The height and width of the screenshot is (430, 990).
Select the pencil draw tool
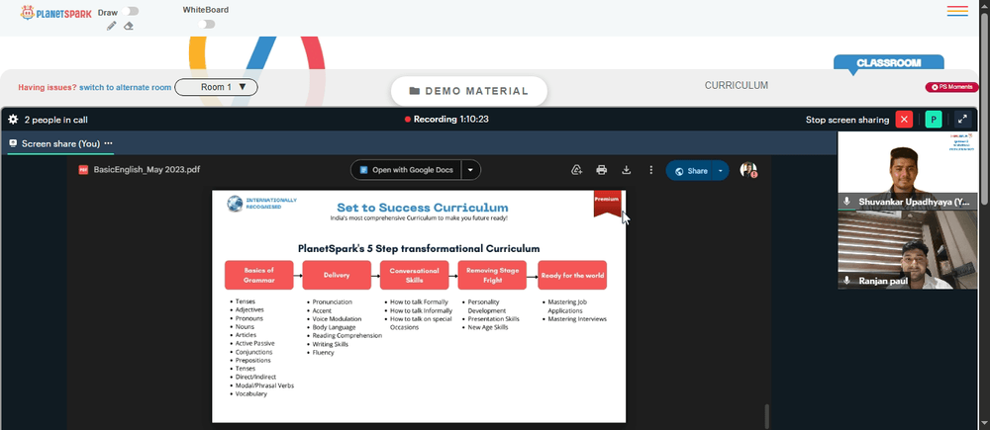[x=111, y=26]
